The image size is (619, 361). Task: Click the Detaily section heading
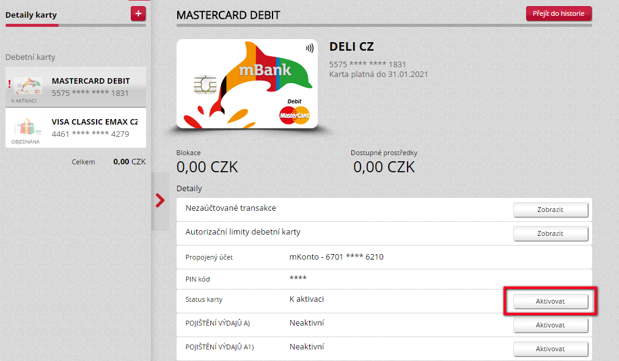189,189
